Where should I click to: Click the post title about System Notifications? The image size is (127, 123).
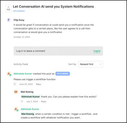coord(53,7)
